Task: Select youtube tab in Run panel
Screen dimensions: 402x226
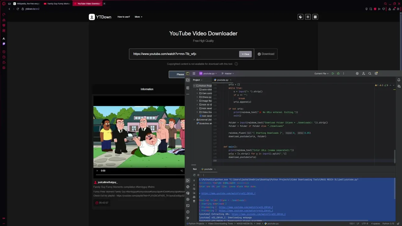Action: 208,169
